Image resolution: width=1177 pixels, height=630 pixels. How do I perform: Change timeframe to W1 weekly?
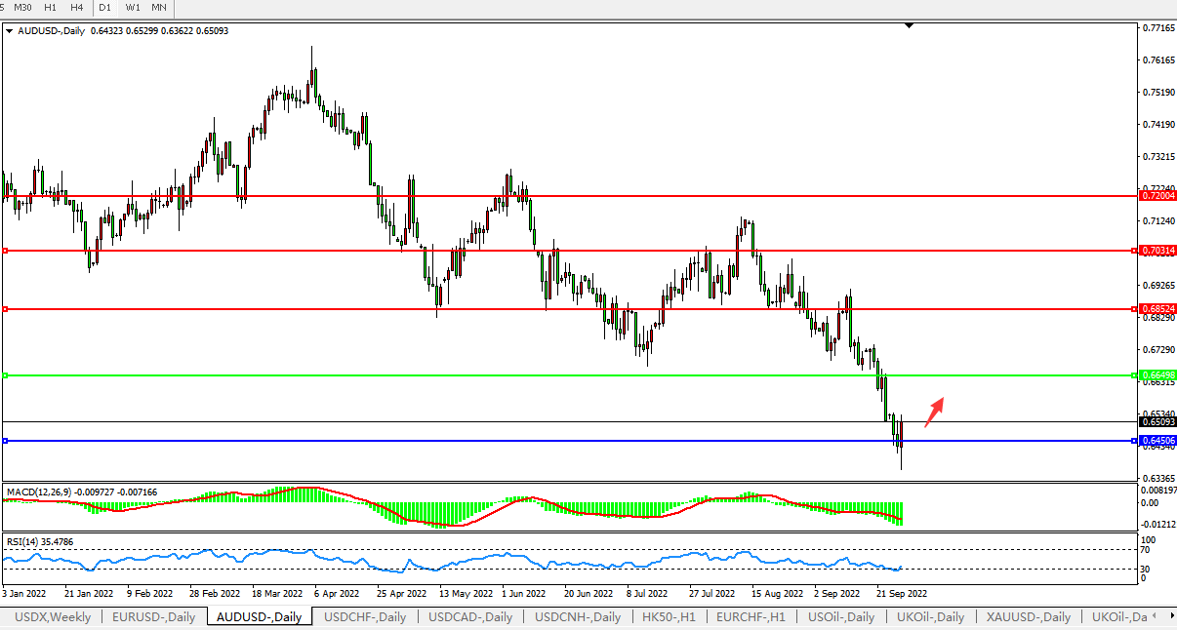tap(133, 8)
